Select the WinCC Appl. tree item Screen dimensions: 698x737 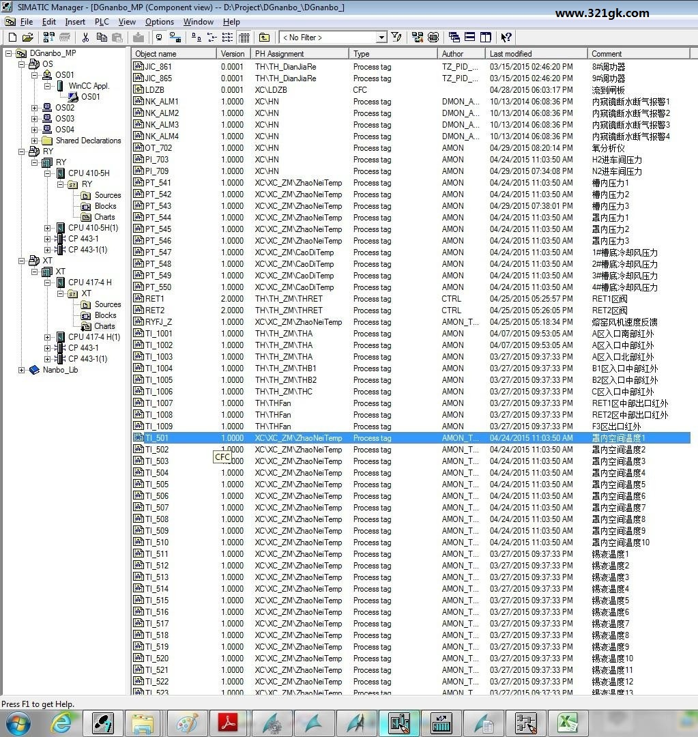click(x=89, y=86)
